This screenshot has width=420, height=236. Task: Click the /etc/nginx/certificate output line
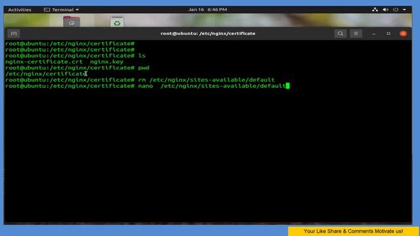click(x=45, y=74)
